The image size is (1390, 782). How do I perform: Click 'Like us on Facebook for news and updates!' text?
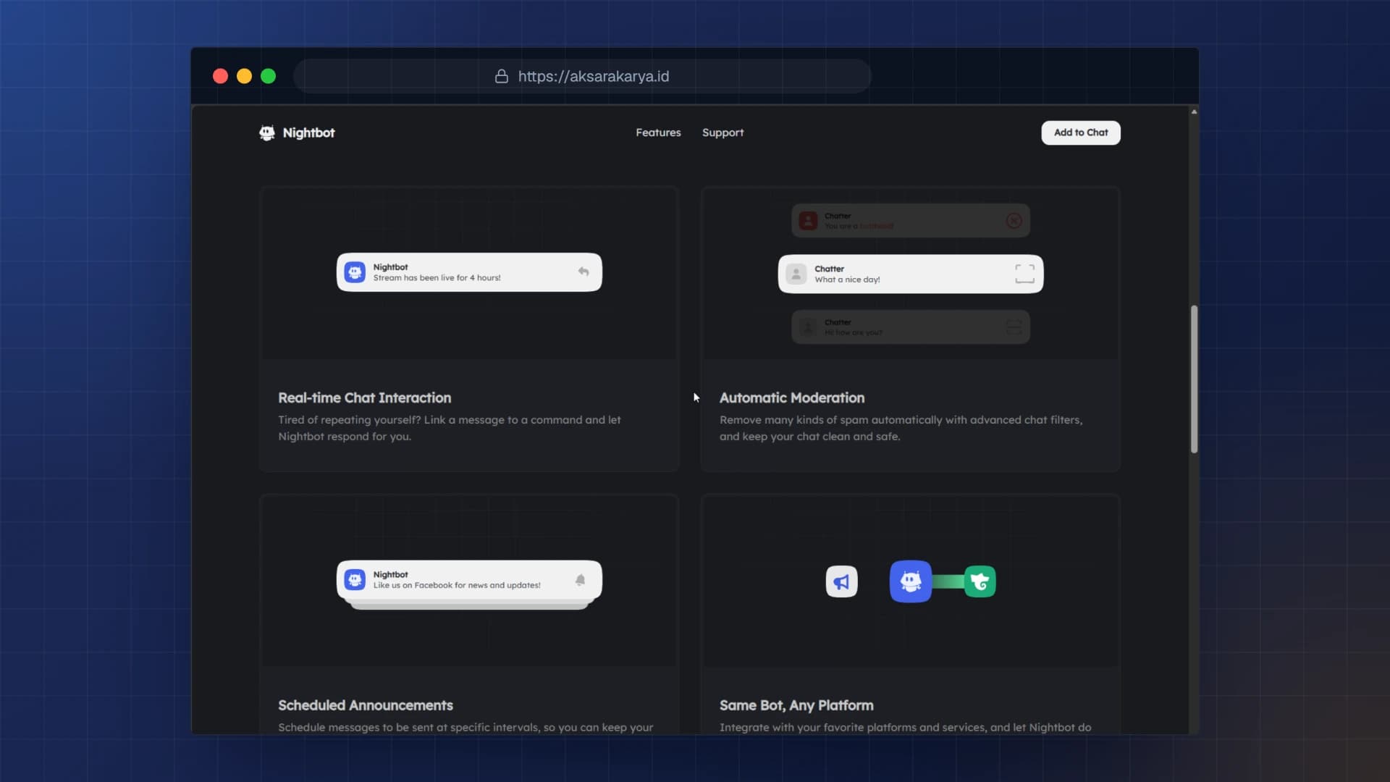point(457,585)
